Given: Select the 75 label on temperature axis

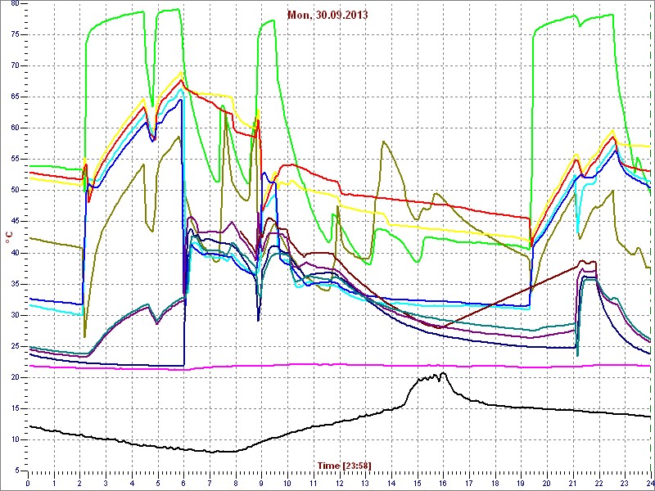Looking at the screenshot, I should coord(14,35).
